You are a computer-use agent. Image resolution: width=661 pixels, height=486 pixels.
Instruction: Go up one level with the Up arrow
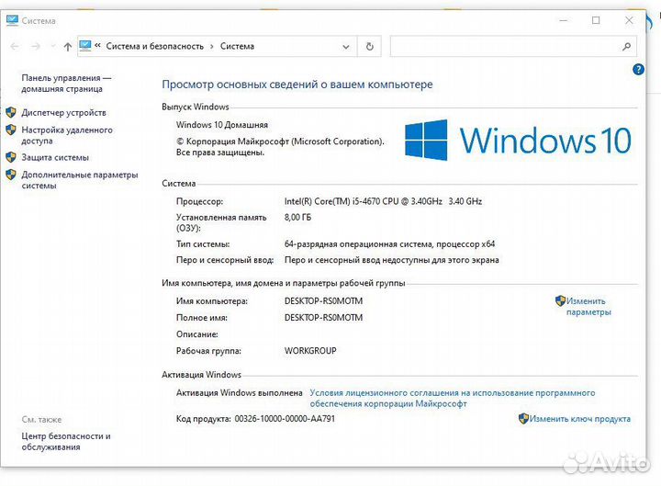[x=67, y=47]
